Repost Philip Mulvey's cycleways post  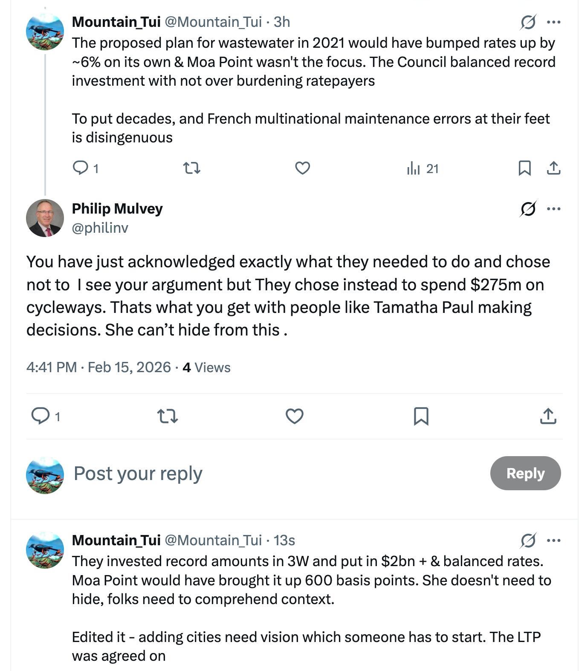167,416
